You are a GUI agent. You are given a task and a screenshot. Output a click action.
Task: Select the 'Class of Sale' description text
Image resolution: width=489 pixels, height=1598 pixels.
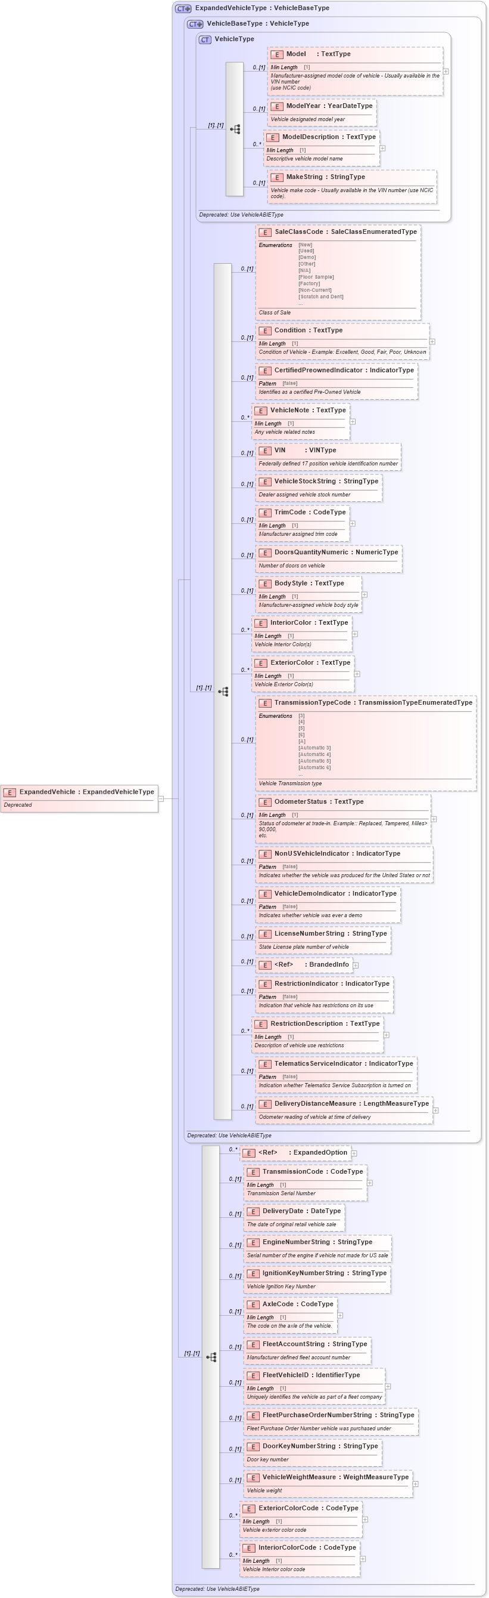(x=274, y=313)
